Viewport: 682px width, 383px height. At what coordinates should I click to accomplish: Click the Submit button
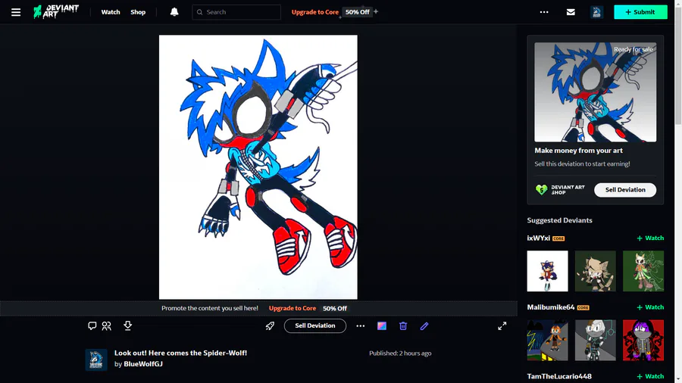pos(640,12)
